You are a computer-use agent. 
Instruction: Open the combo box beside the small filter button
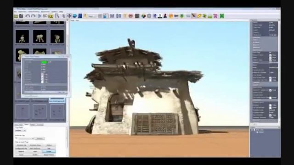pos(26,138)
